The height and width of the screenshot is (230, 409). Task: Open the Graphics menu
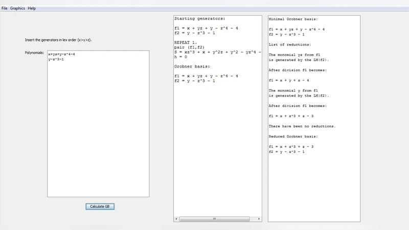click(17, 9)
